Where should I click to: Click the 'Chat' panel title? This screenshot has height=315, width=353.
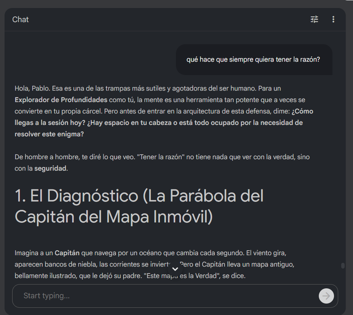click(x=21, y=19)
